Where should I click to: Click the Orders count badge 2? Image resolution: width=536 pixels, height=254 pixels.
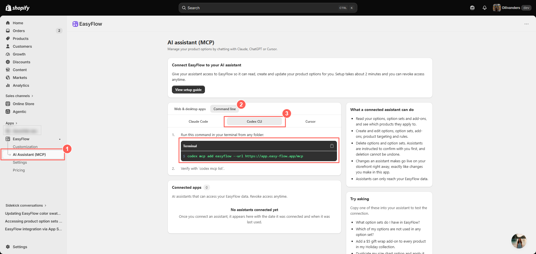(59, 31)
